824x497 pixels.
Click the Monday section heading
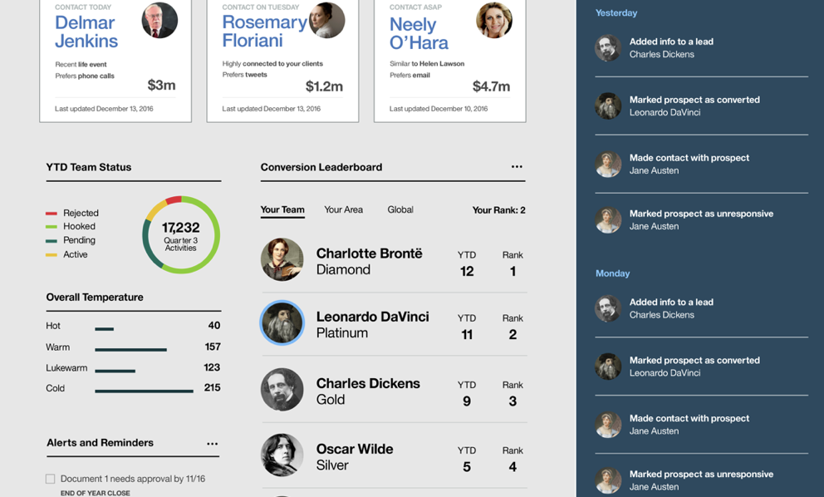tap(612, 273)
